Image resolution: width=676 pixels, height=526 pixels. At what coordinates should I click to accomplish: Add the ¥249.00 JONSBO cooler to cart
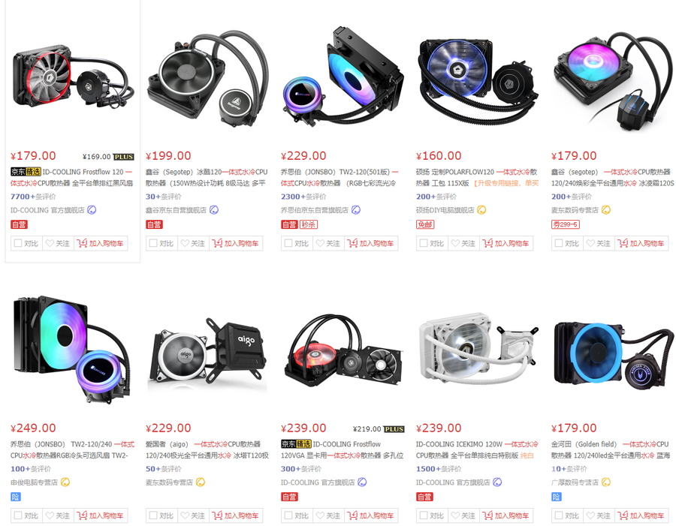[101, 515]
